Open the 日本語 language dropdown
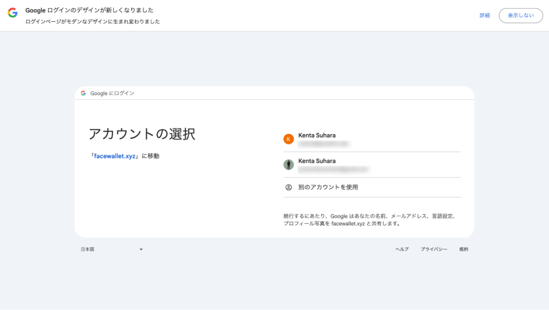Image resolution: width=549 pixels, height=310 pixels. pyautogui.click(x=112, y=249)
